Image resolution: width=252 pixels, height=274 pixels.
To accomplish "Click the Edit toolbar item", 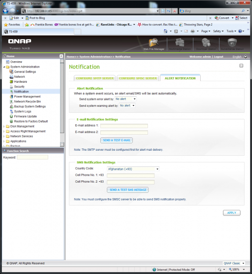I will coord(14,18).
